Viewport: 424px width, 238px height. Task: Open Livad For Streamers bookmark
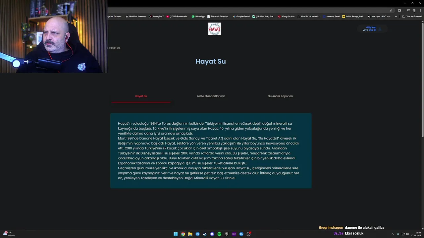(136, 17)
